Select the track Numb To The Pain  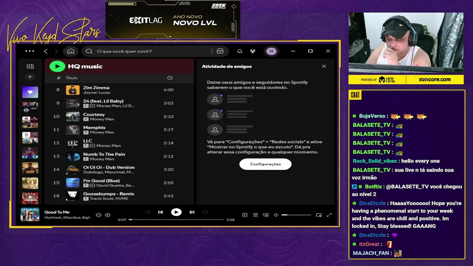[104, 154]
